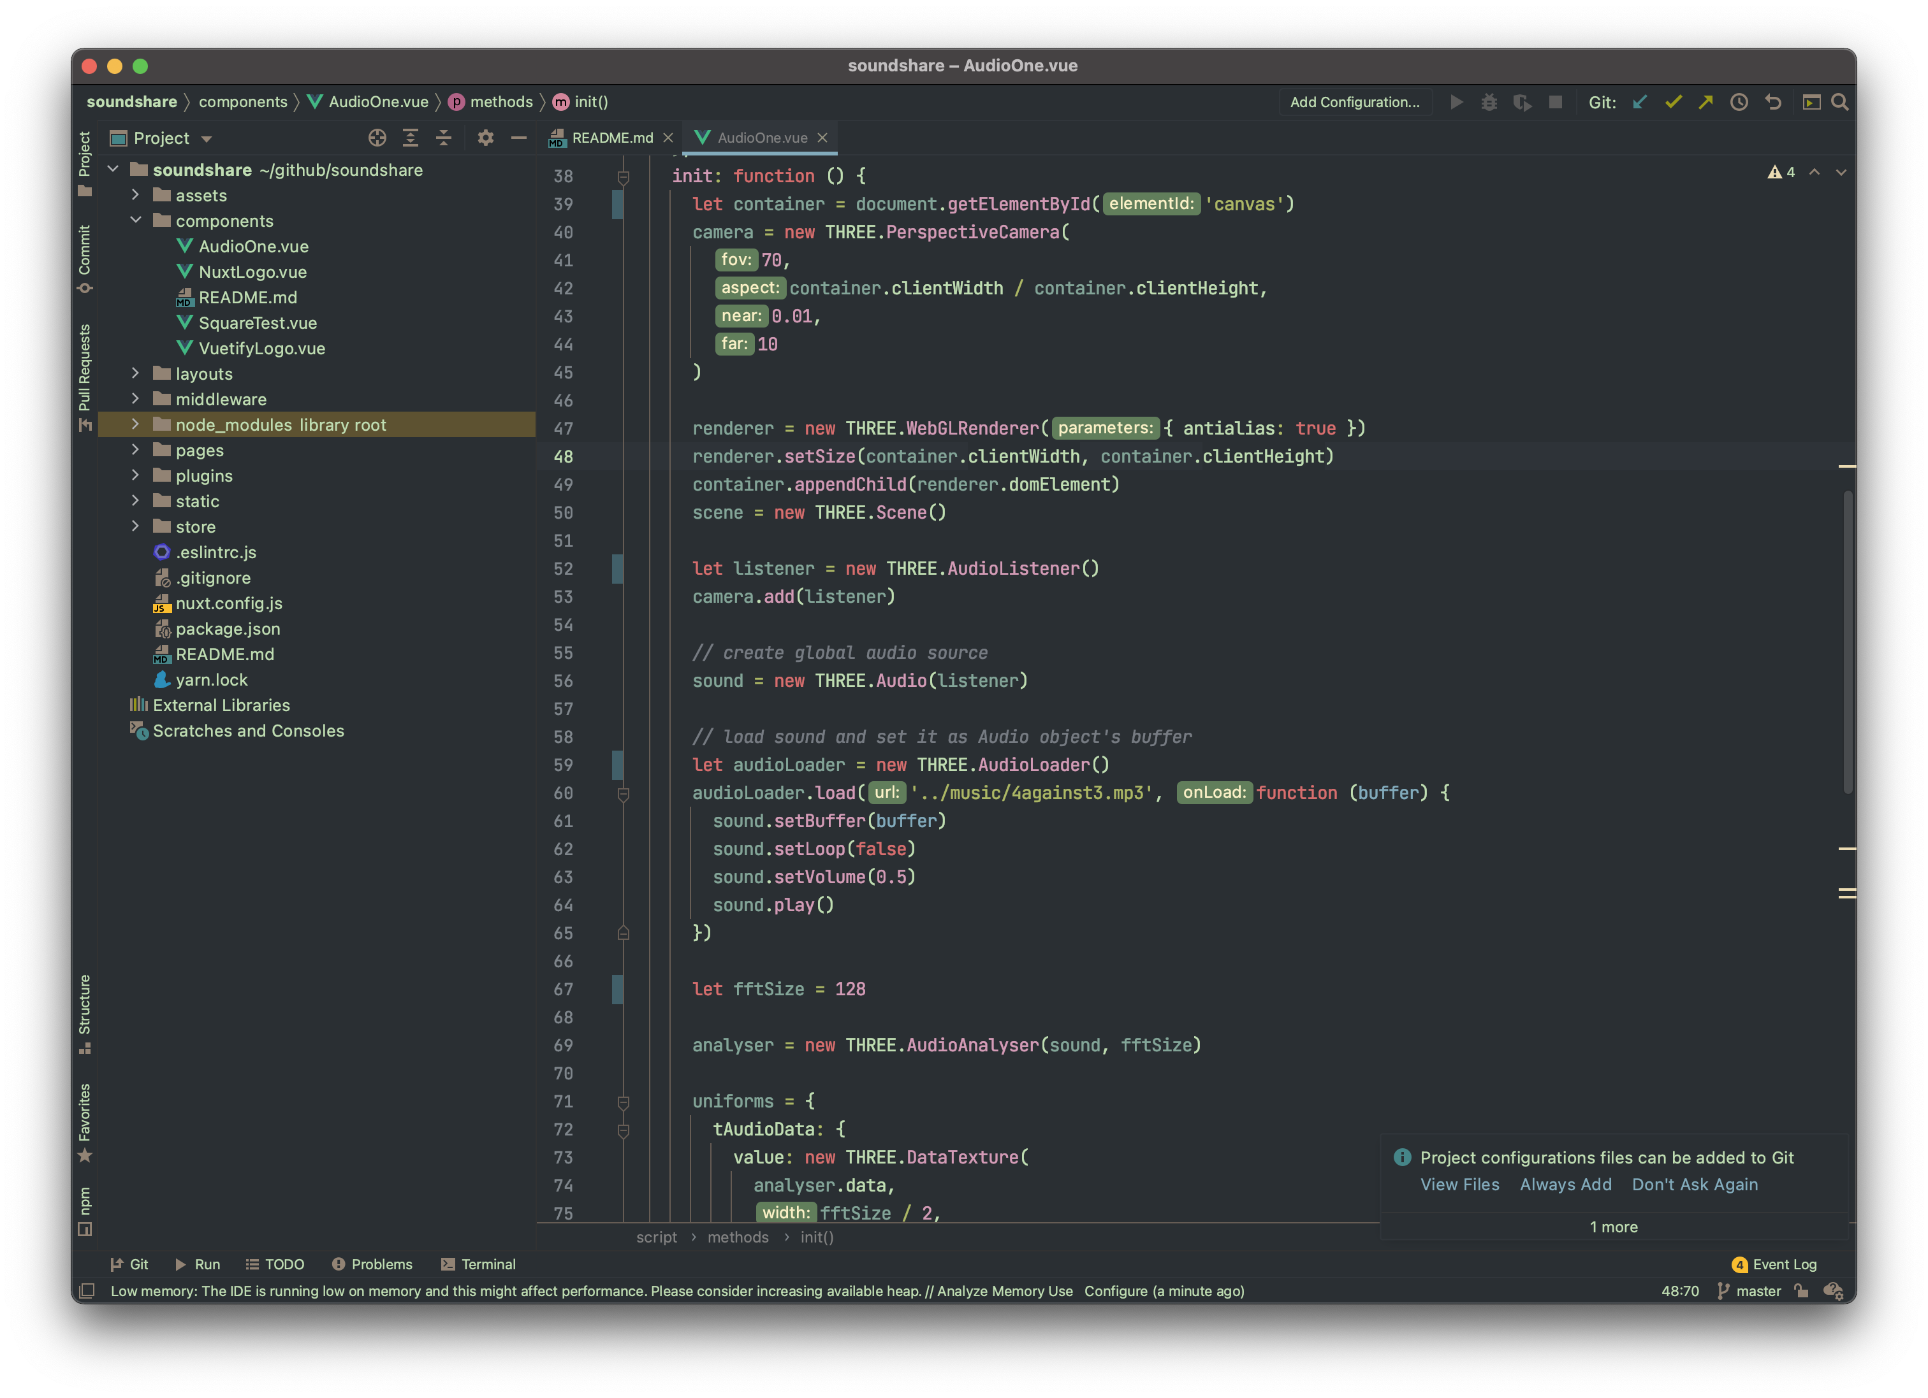The image size is (1928, 1398).
Task: Click IDE status bar inspector icon
Action: (1834, 1290)
